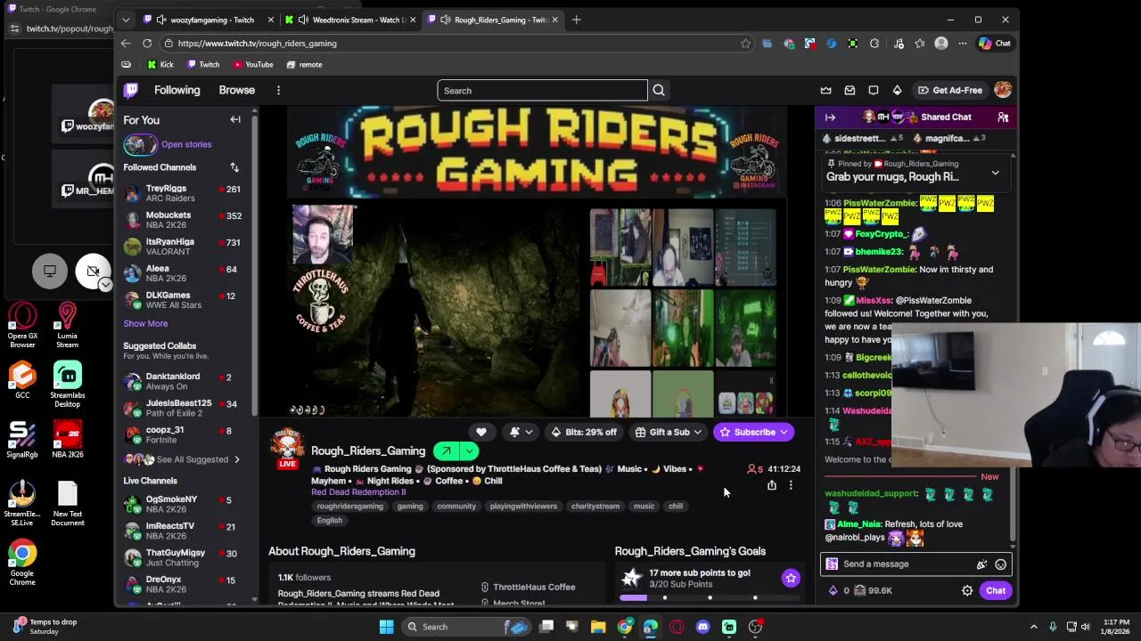Click the Get Bits diamond icon
This screenshot has height=641, width=1141.
pyautogui.click(x=897, y=90)
